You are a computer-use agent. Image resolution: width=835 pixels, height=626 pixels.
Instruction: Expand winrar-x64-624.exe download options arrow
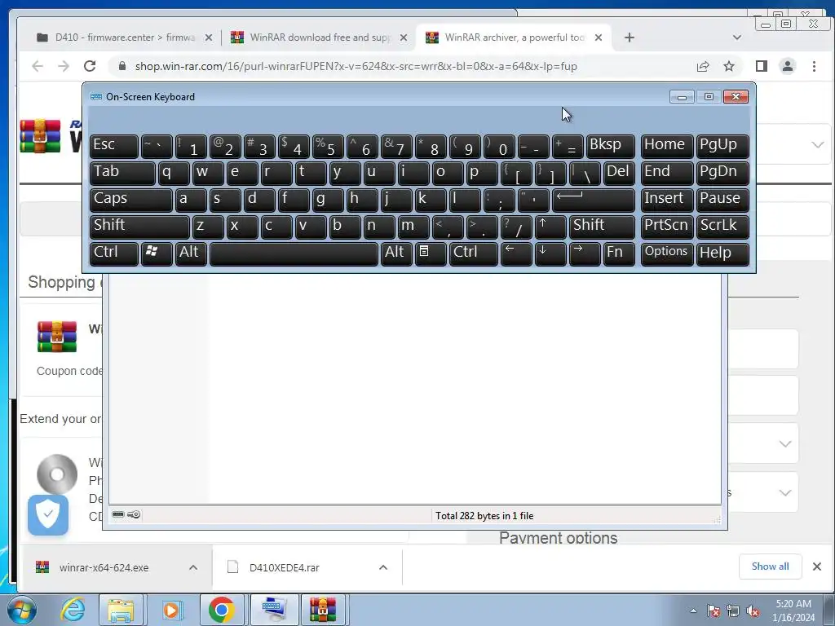coord(193,567)
